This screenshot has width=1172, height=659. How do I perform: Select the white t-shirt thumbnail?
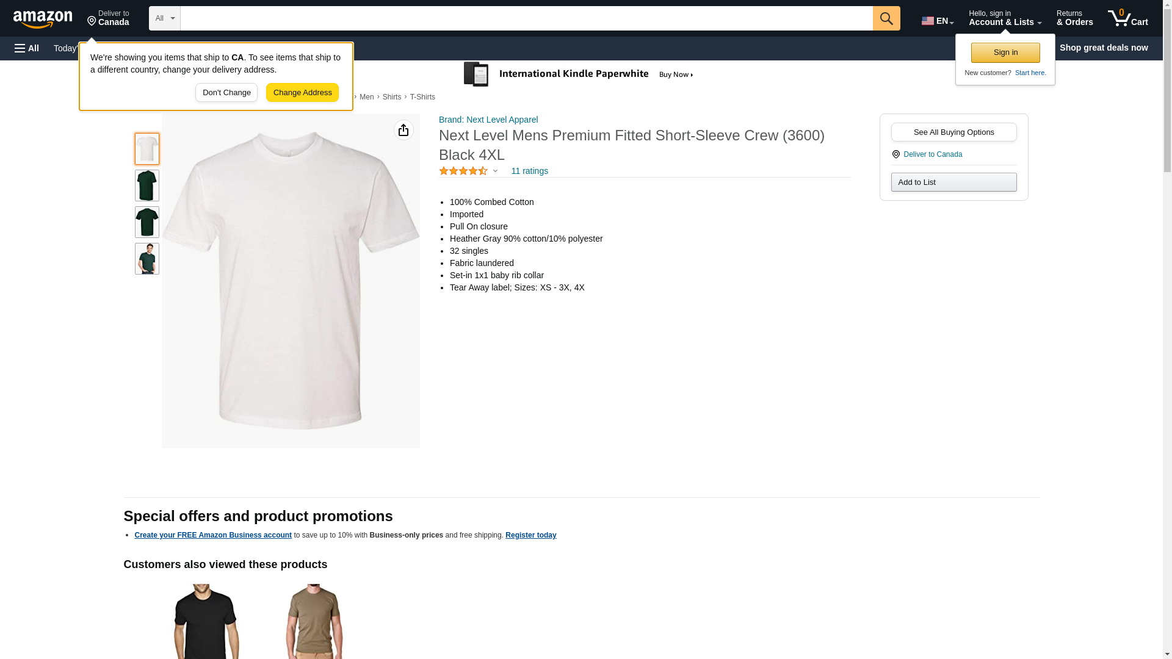[x=146, y=149]
